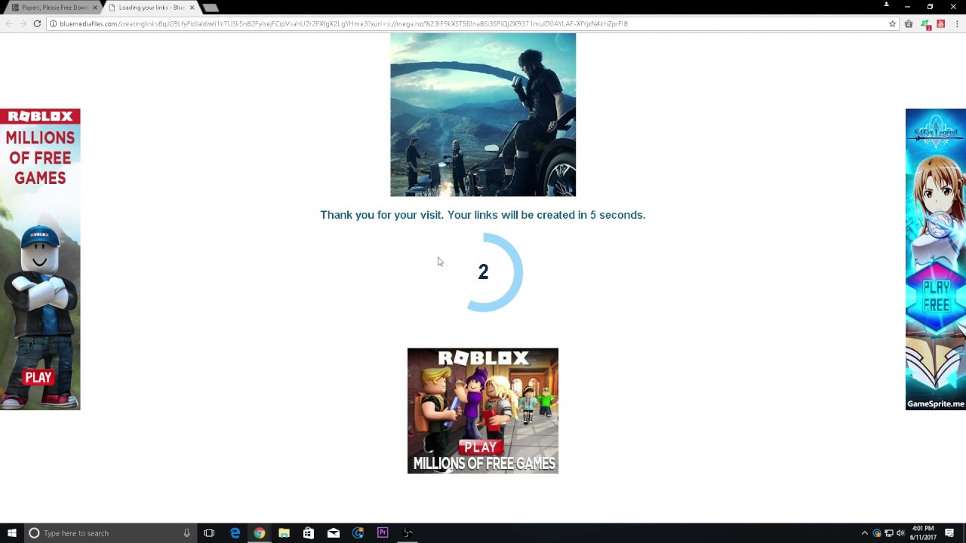Show hidden system tray icons chevron

pos(865,533)
